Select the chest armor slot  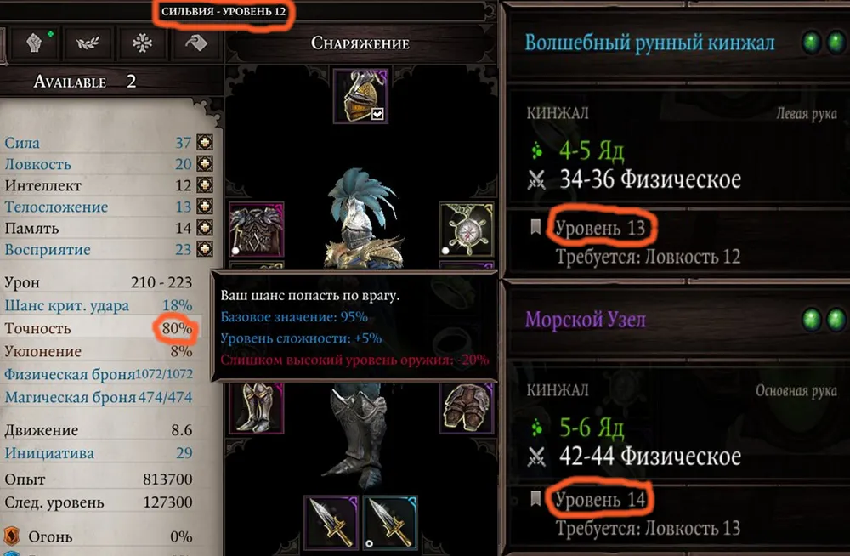pyautogui.click(x=257, y=230)
